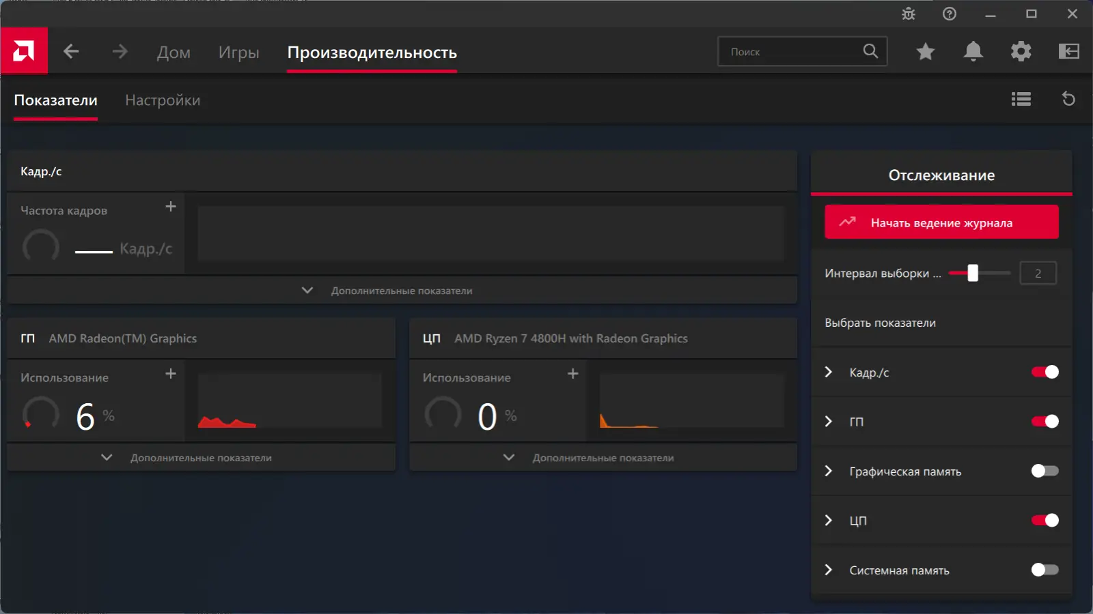1093x614 pixels.
Task: Switch metrics layout with the list icon
Action: 1021,100
